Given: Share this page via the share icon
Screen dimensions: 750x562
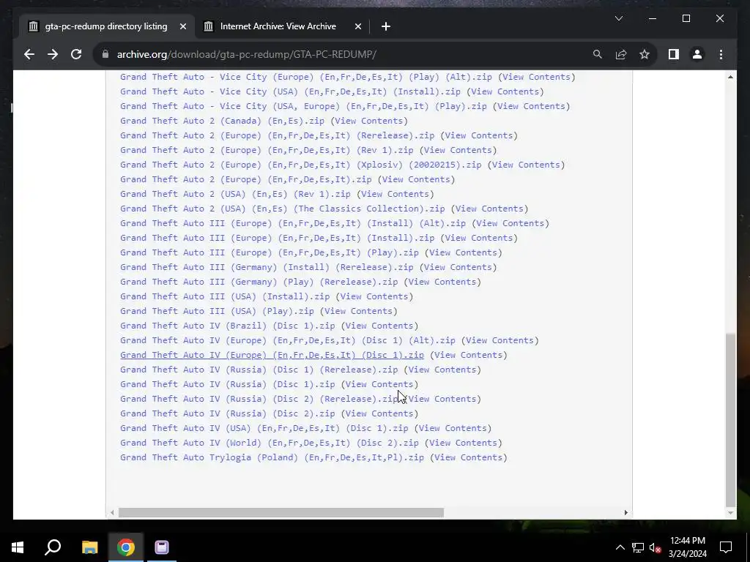Looking at the screenshot, I should coord(621,54).
